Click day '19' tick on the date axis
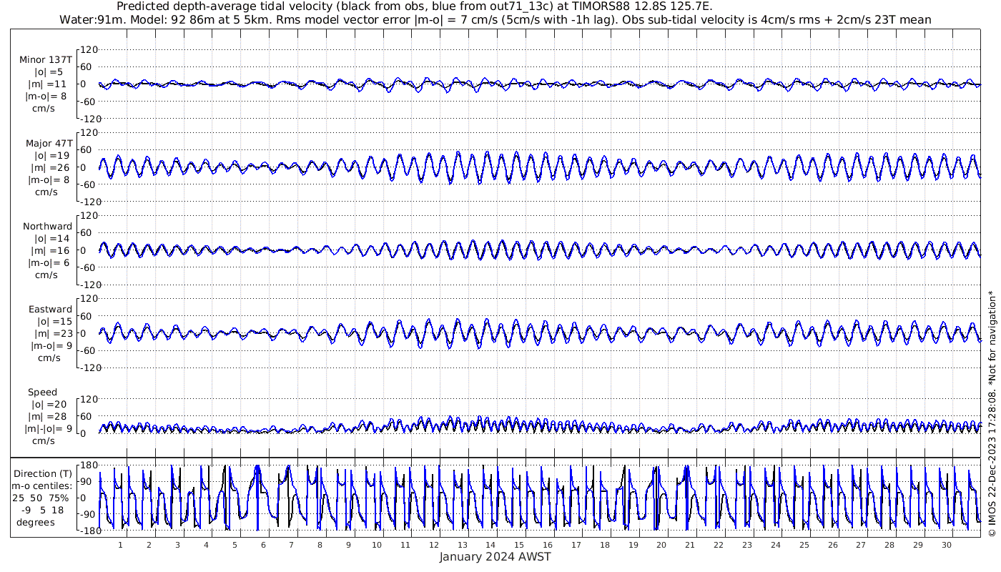 [633, 545]
